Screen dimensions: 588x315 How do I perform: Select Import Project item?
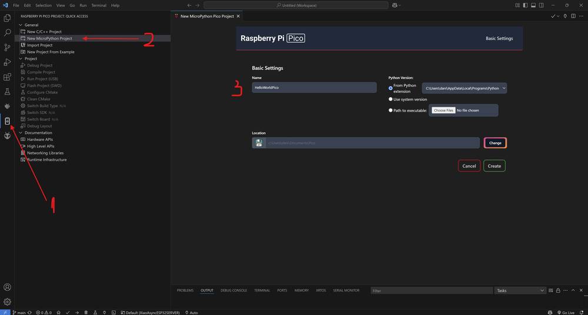[40, 45]
